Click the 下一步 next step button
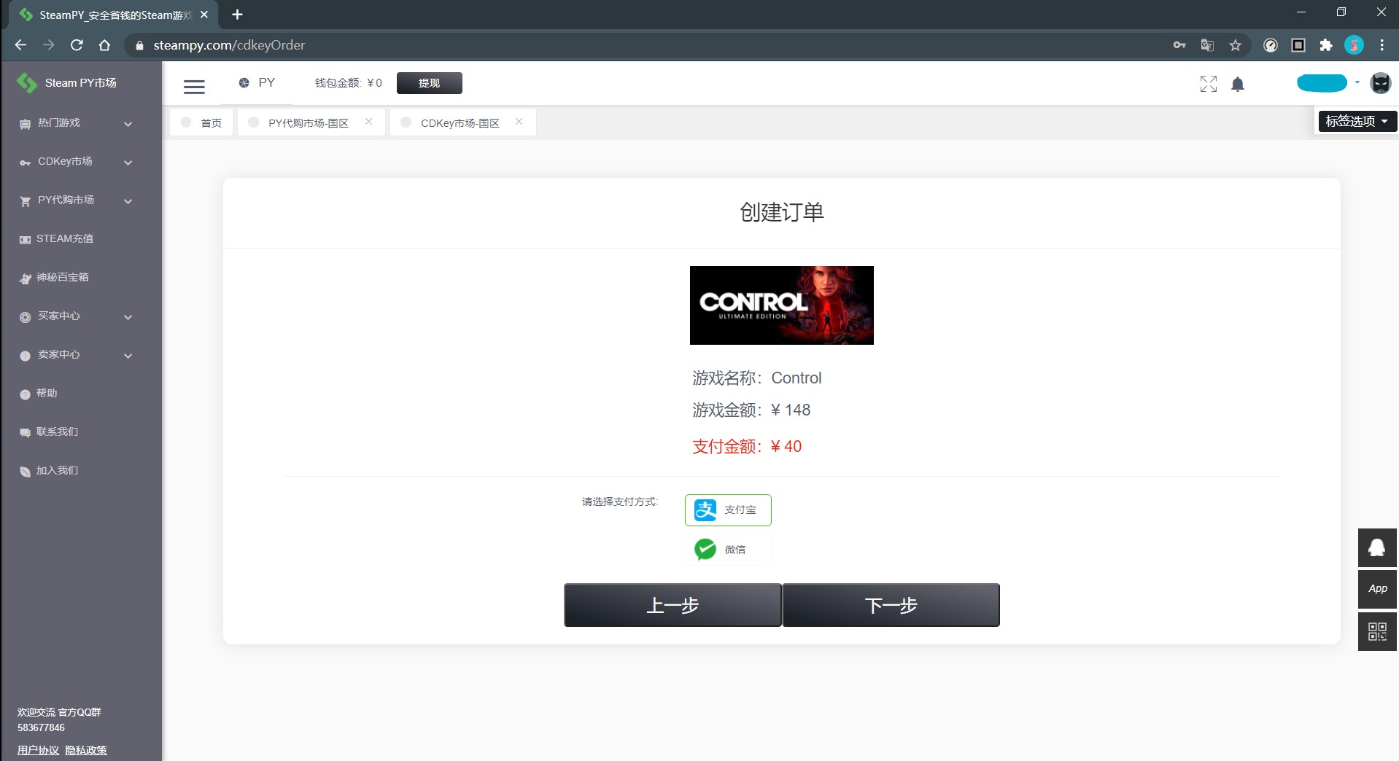Screen dimensions: 1399x761 coord(891,605)
